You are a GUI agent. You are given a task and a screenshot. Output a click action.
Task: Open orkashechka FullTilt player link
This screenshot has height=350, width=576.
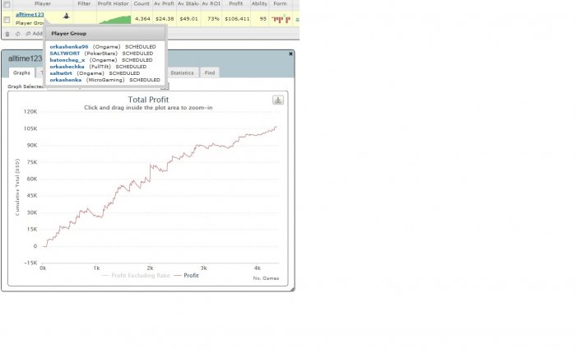pos(67,67)
